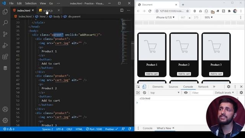Viewport: 245px width, 138px height.
Task: Open device toolbar more options menu
Action: [241, 17]
